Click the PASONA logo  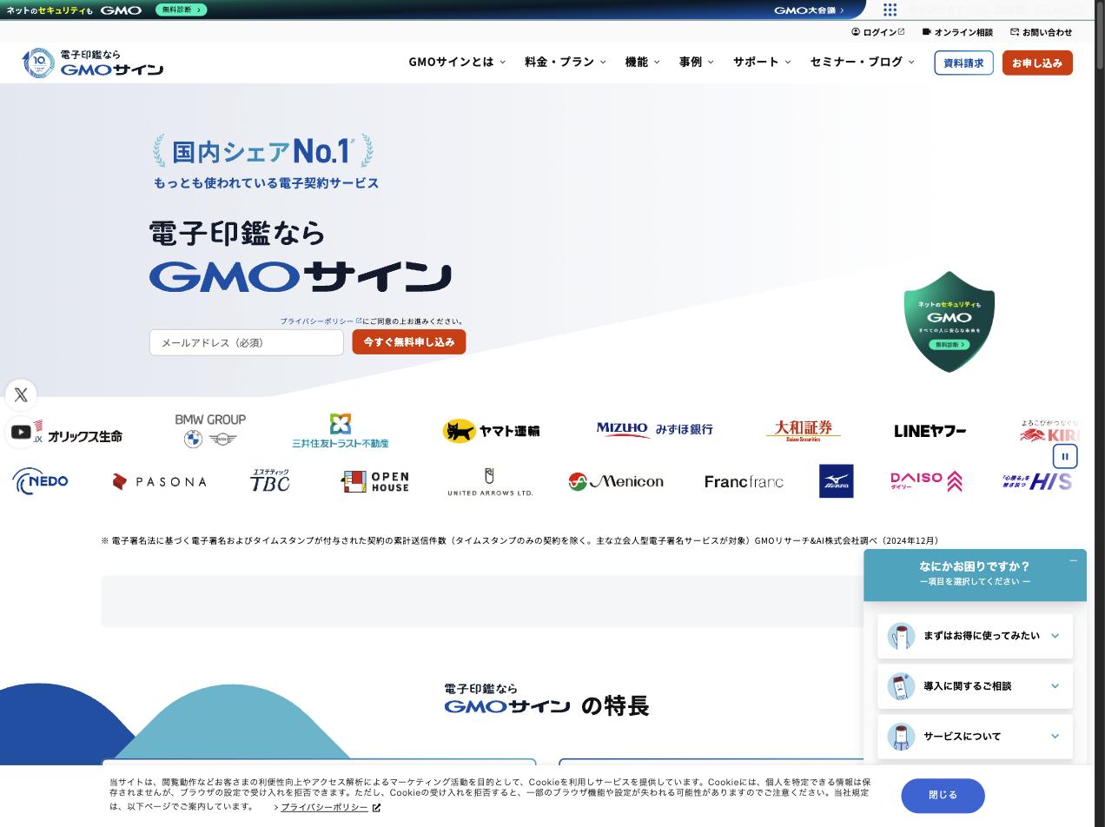click(x=159, y=481)
